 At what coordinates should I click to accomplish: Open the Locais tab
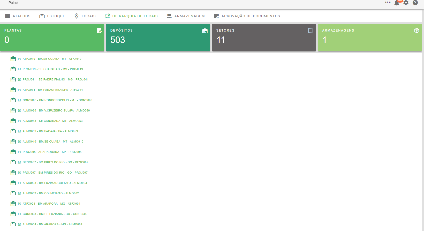coord(85,16)
